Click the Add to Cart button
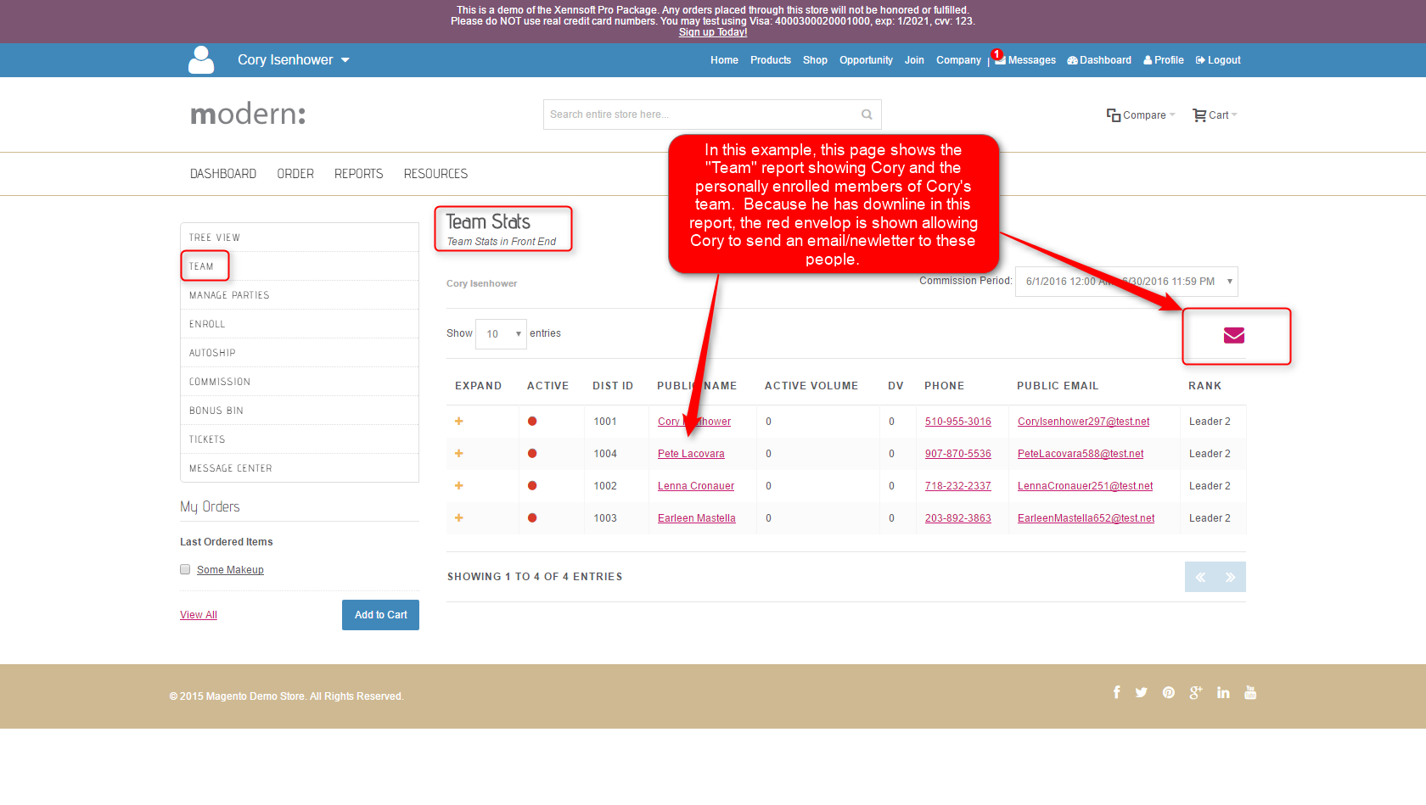 click(380, 615)
